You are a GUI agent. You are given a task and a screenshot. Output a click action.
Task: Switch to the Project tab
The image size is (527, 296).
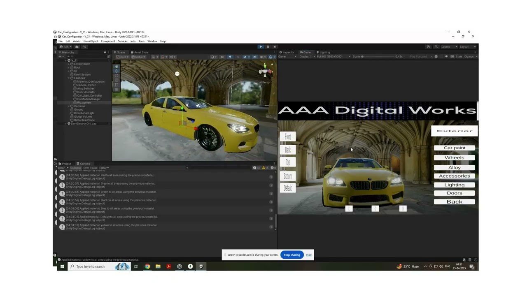click(65, 164)
